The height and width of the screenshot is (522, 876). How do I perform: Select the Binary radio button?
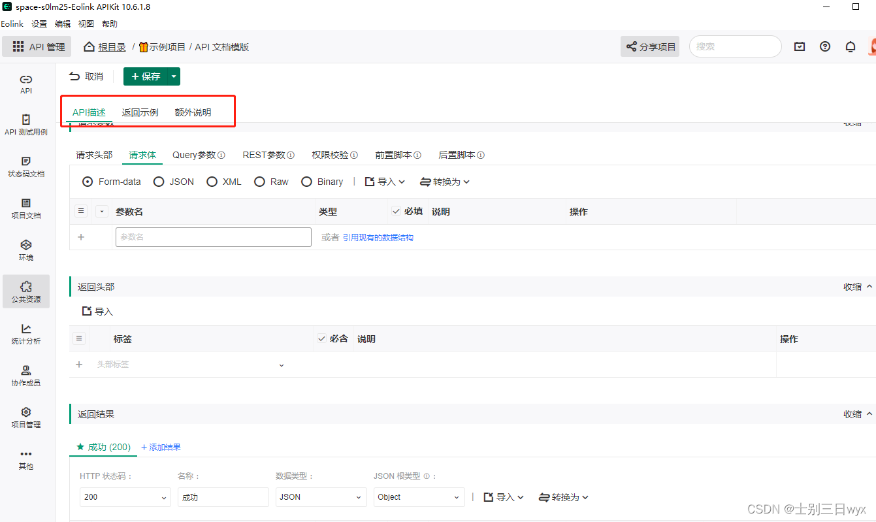tap(306, 182)
